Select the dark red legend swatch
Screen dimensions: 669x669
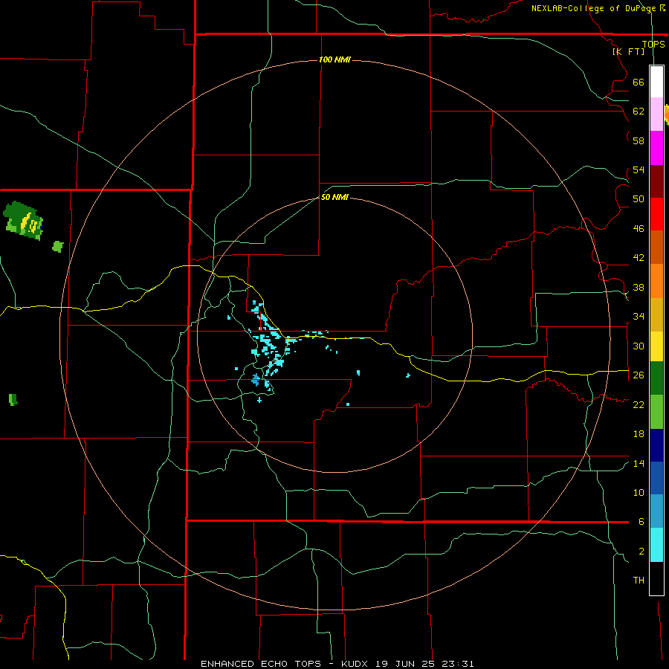point(656,181)
